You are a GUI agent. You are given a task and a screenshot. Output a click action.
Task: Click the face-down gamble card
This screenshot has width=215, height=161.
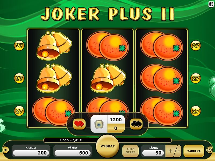click(99, 124)
